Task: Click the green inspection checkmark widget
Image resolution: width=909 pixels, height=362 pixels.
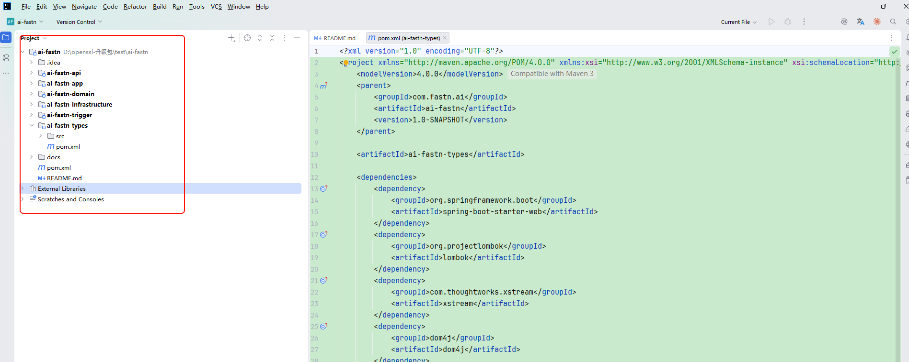Action: (894, 51)
